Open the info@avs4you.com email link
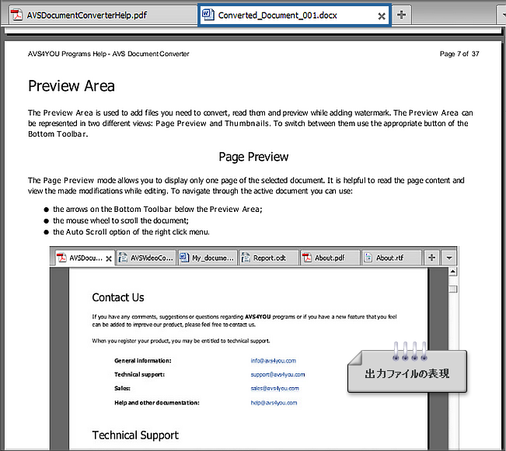Image resolution: width=506 pixels, height=451 pixels. tap(274, 361)
